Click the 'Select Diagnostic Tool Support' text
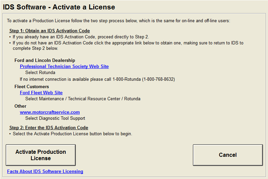Viewport: 268px width, 179px height. tap(55, 118)
